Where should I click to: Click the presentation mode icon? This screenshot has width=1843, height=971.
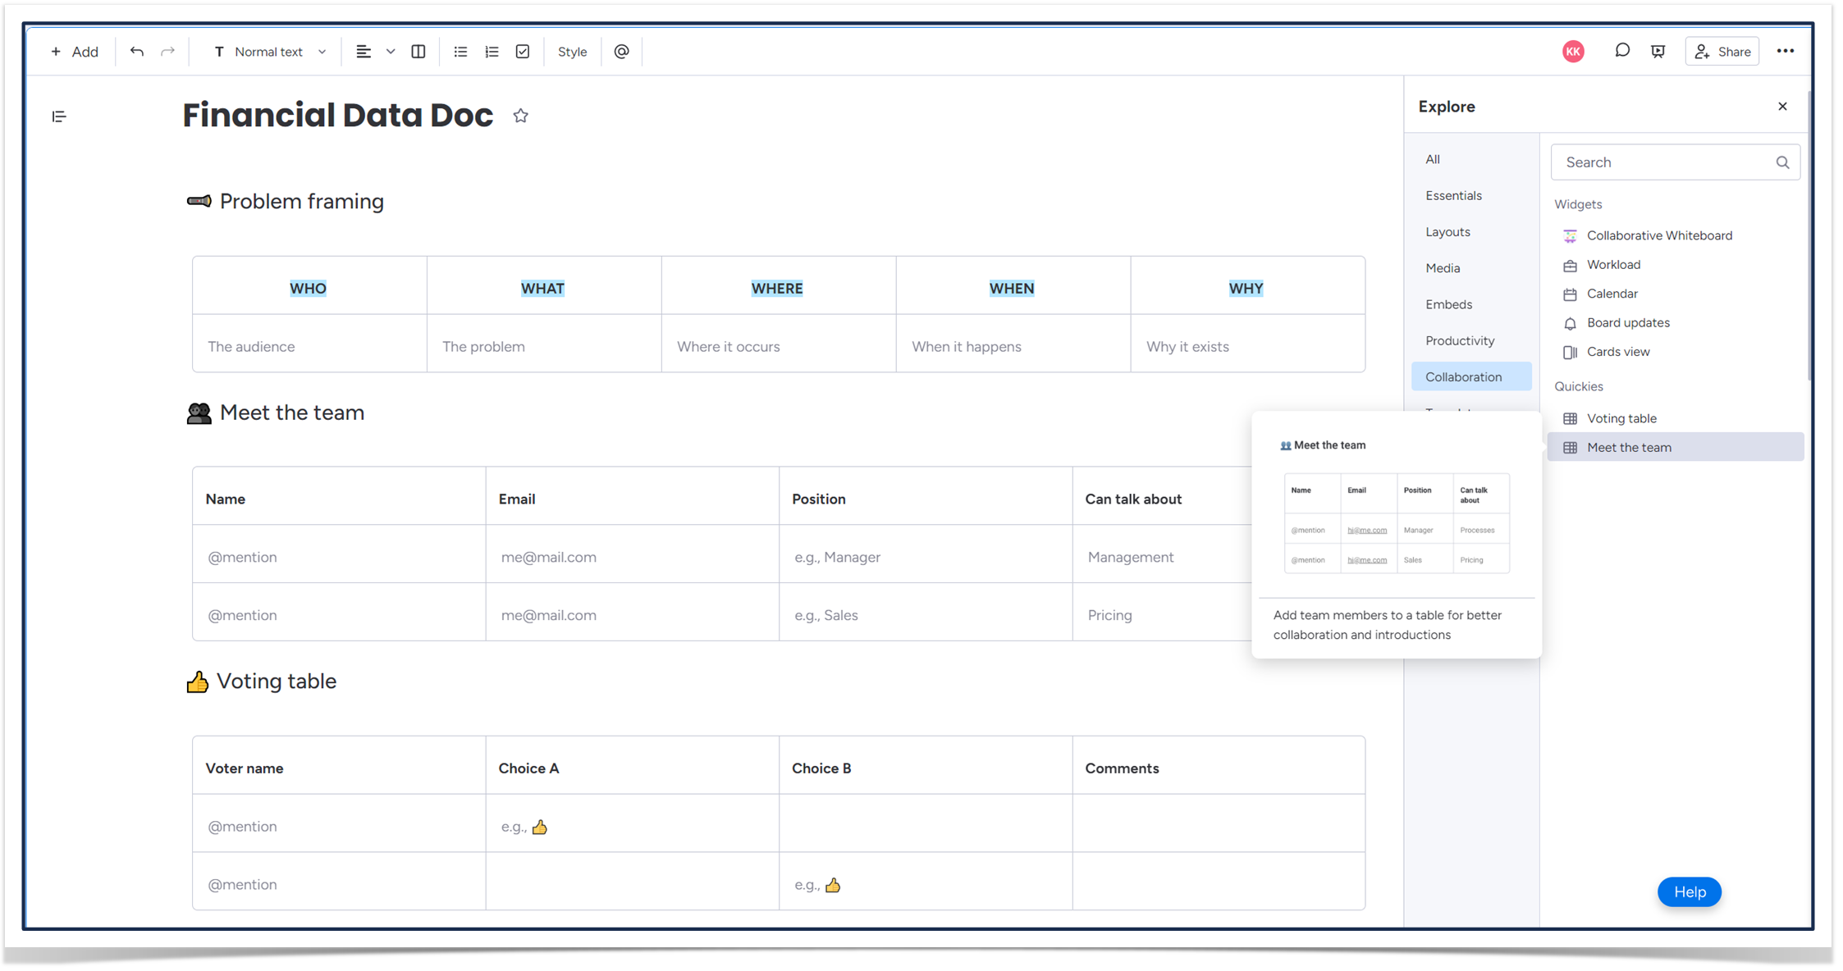pos(1658,51)
